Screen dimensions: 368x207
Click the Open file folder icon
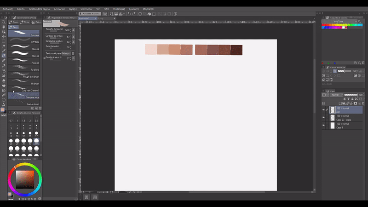tap(116, 14)
